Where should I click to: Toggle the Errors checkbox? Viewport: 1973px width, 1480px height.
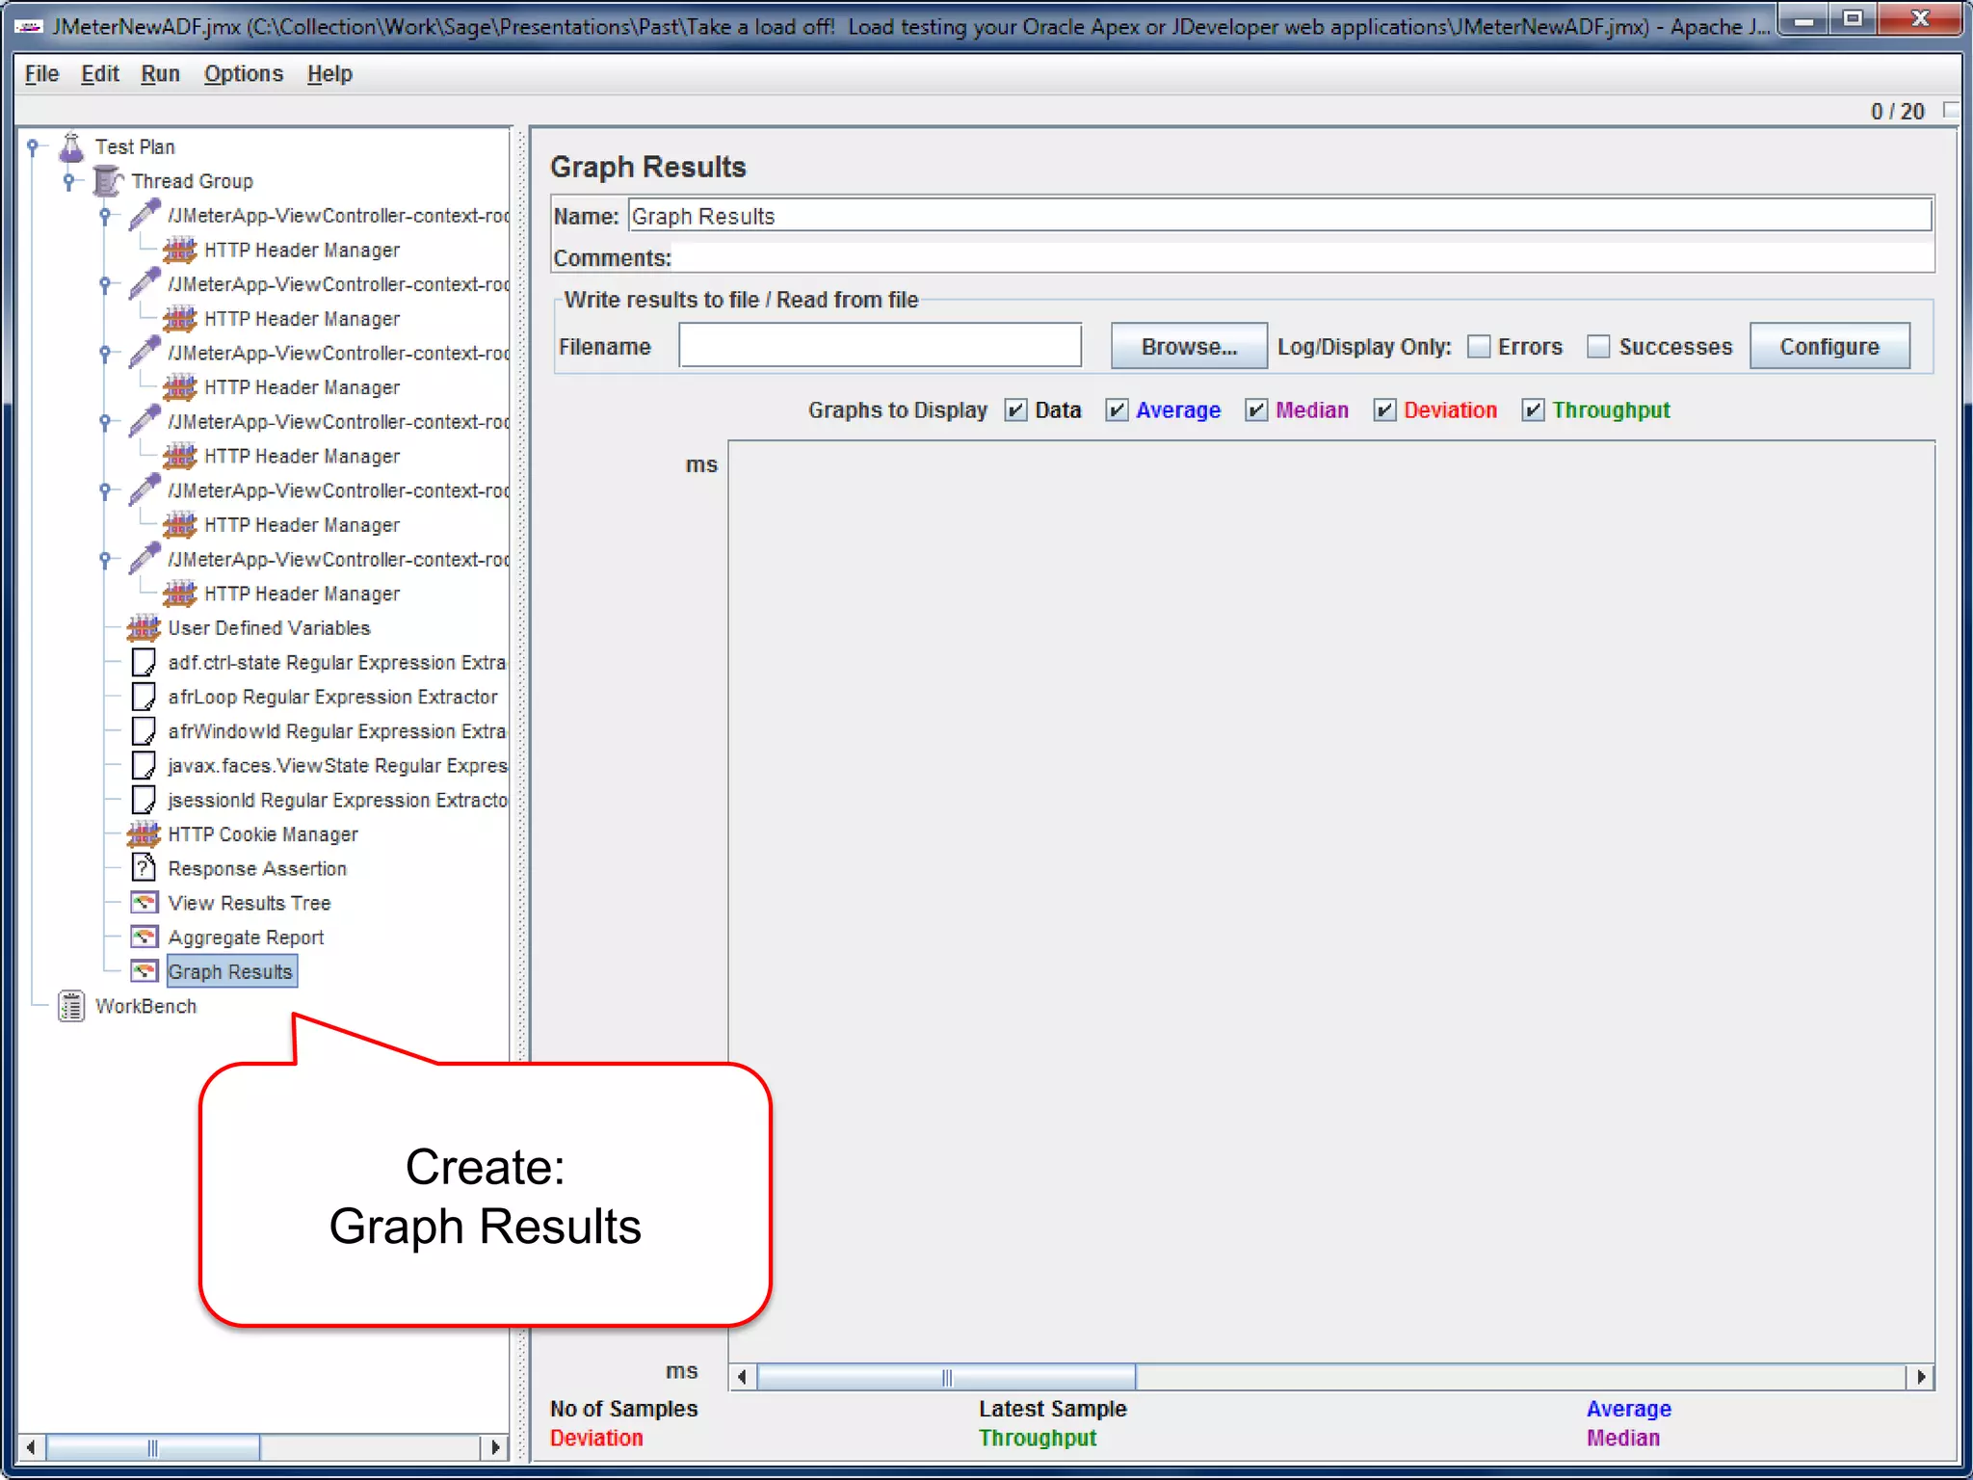coord(1479,347)
